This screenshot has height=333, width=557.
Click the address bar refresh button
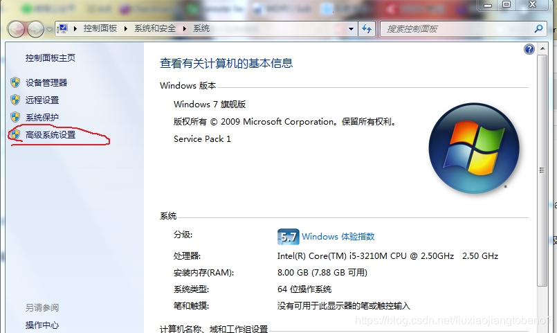pyautogui.click(x=367, y=29)
